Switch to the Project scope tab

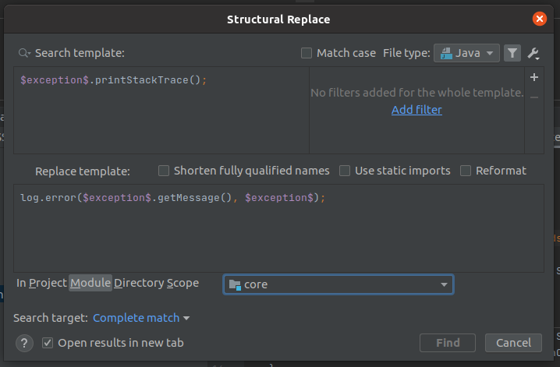[x=48, y=284]
